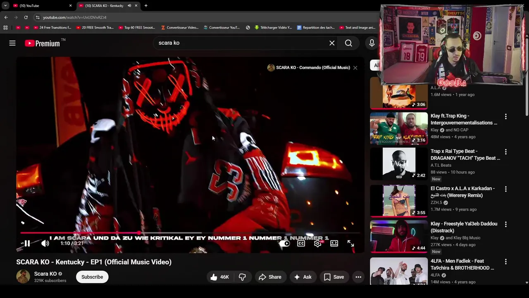Subscribe to the Scara KO channel
The width and height of the screenshot is (529, 298).
point(92,277)
